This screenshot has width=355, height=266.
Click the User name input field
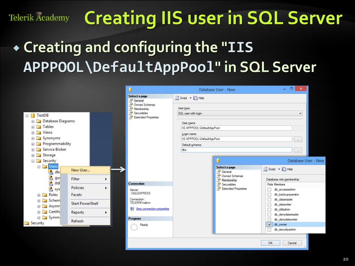[x=236, y=128]
